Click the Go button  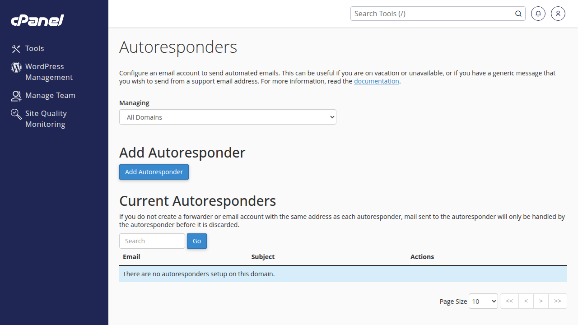coord(197,241)
